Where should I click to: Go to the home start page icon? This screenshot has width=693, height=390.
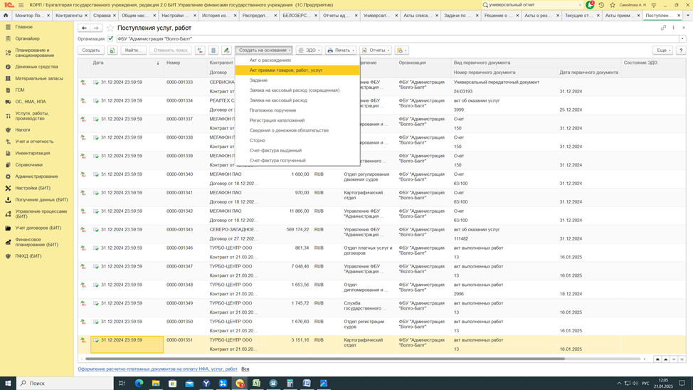[x=6, y=15]
